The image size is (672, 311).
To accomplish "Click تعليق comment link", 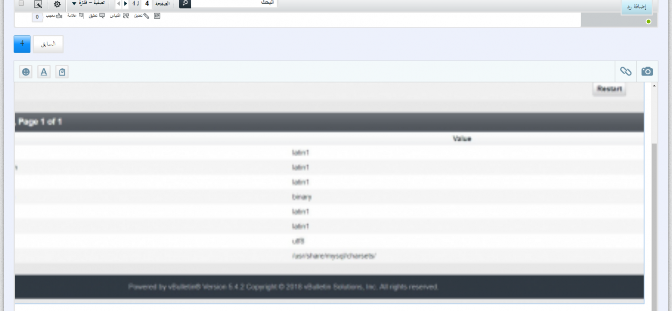I will [x=97, y=16].
